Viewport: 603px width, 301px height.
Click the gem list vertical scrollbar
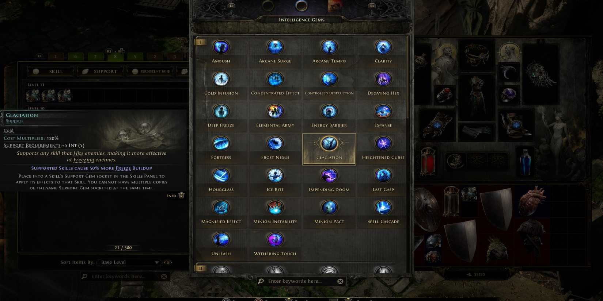click(408, 77)
